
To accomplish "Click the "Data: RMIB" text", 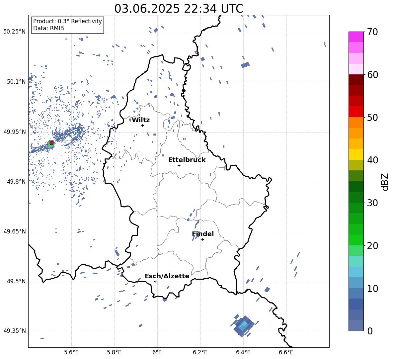I will [48, 28].
